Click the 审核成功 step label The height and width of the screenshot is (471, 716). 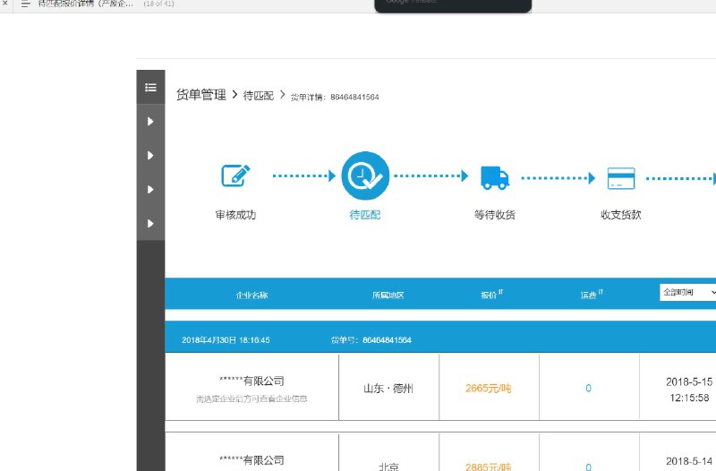pos(235,215)
